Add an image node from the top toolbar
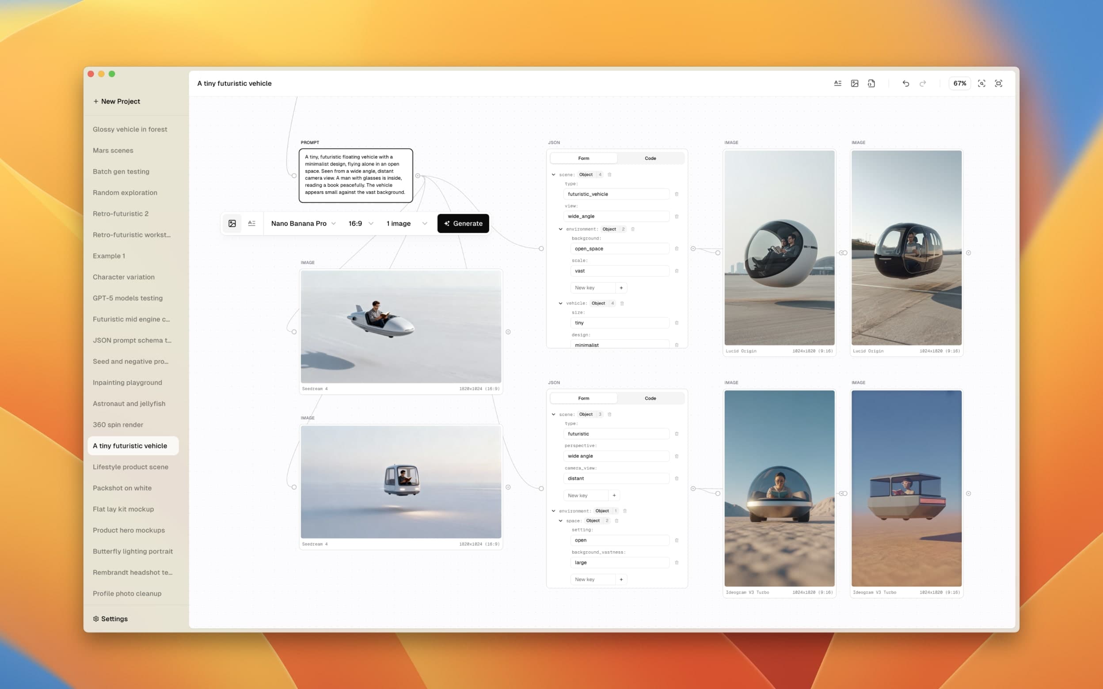The height and width of the screenshot is (689, 1103). click(854, 83)
